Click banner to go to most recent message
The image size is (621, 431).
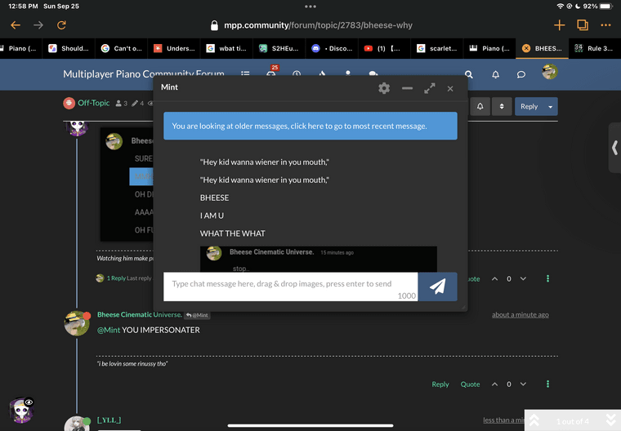coord(310,127)
